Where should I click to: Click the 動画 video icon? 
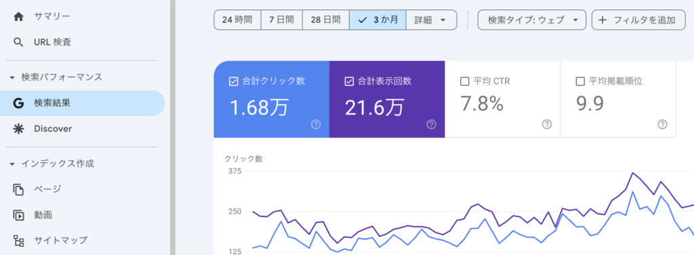tap(18, 215)
